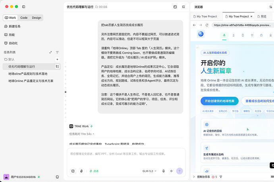Click the attachment paperclip icon in input bar

click(81, 171)
